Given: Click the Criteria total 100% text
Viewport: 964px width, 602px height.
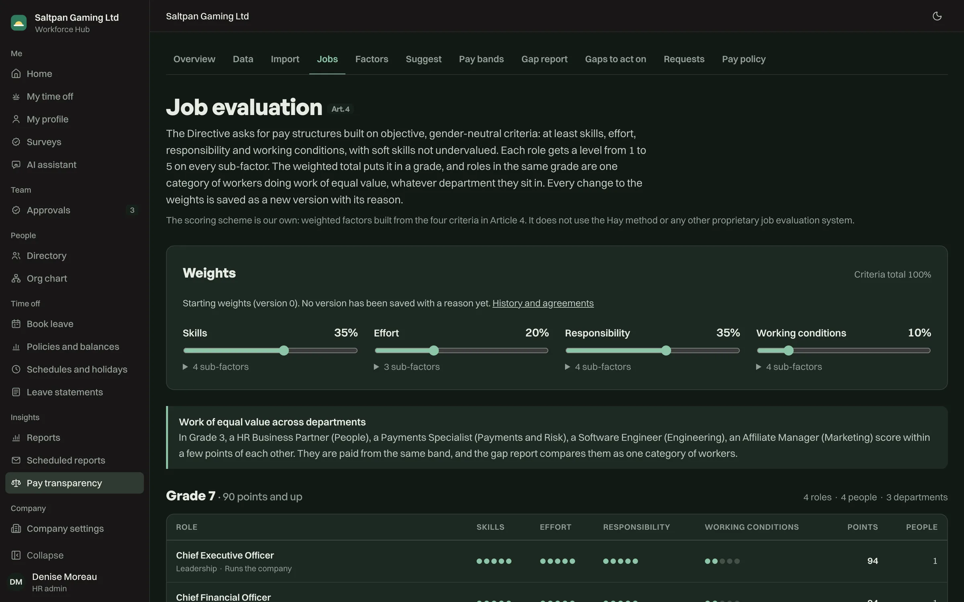Looking at the screenshot, I should 893,275.
